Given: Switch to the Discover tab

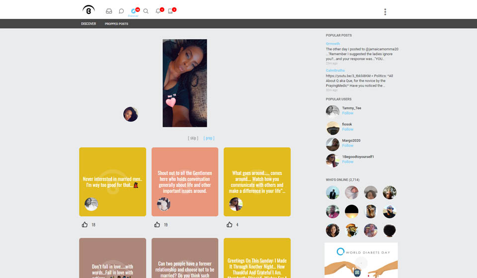Looking at the screenshot, I should (x=88, y=24).
